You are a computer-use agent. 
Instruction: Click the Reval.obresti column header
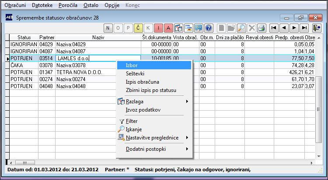[259, 37]
